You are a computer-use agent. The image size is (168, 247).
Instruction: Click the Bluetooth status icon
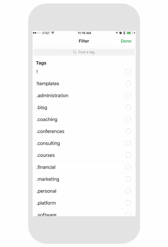pos(124,33)
